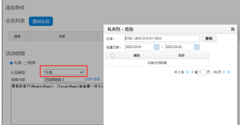Screen dimensions: 240x125
Task: Select the 短信 radio button
Action: point(26,63)
